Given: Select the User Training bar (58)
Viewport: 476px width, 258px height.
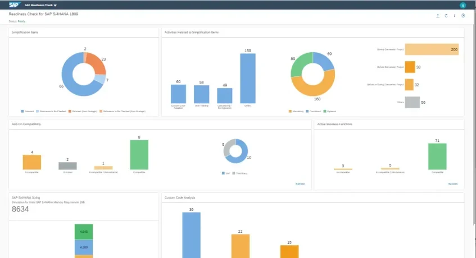Looking at the screenshot, I should point(202,94).
